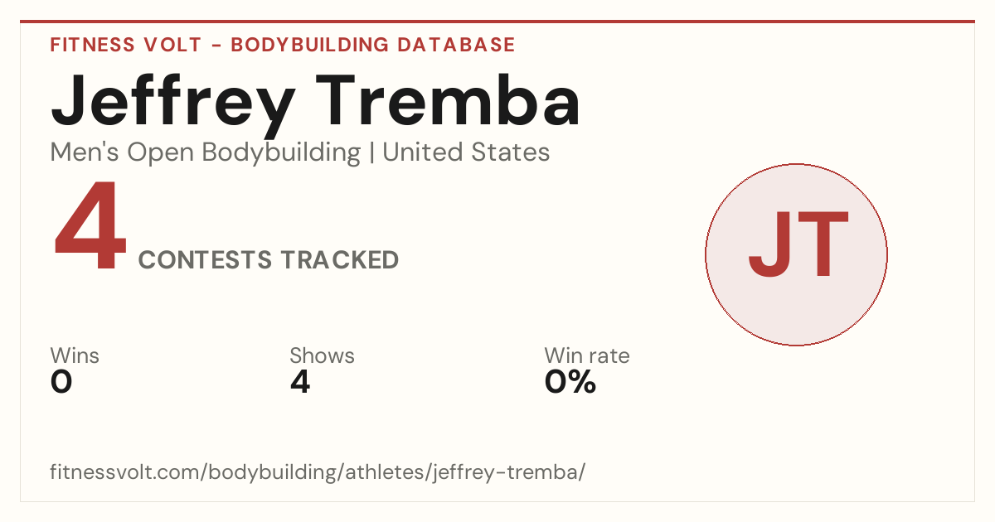Click the JT avatar circle
The width and height of the screenshot is (995, 522).
coord(796,254)
